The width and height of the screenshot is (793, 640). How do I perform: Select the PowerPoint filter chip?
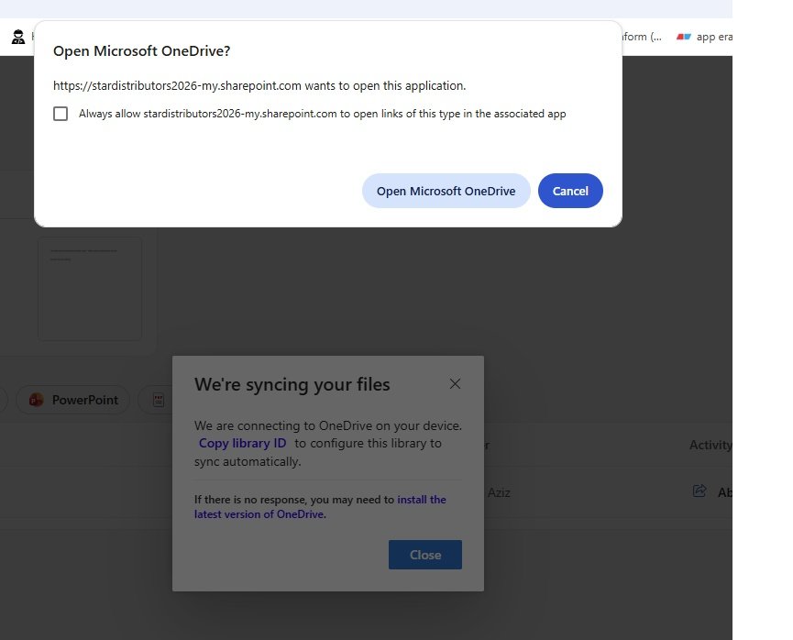coord(72,400)
